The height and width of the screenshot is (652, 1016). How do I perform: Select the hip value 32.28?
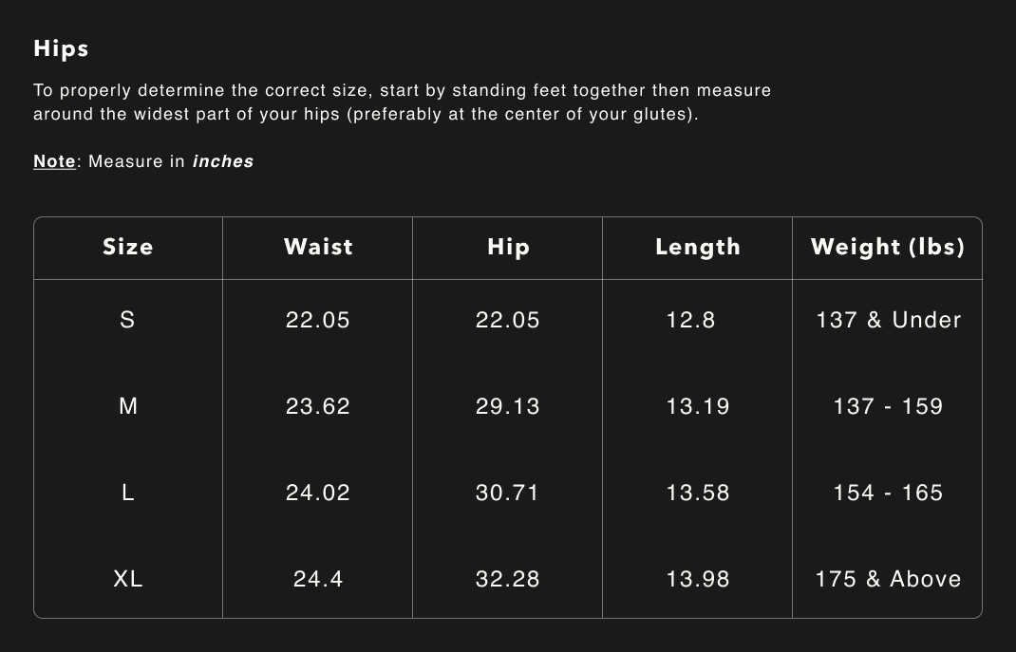click(508, 579)
